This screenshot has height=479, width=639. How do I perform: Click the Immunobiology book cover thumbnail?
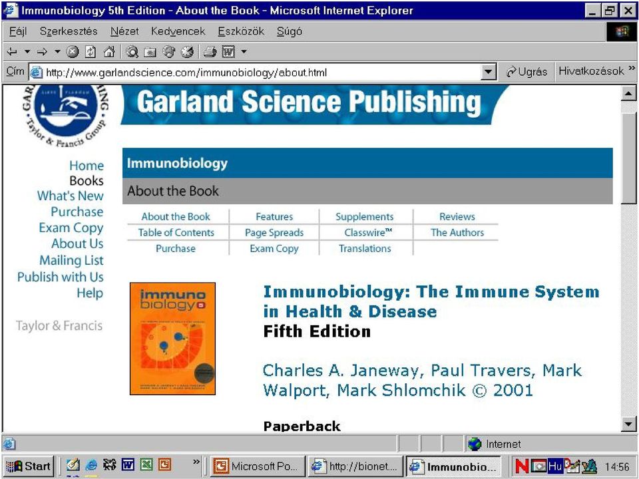(173, 339)
